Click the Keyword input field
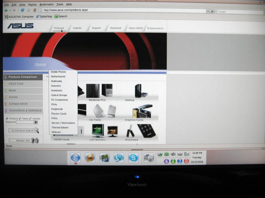 coord(25,122)
